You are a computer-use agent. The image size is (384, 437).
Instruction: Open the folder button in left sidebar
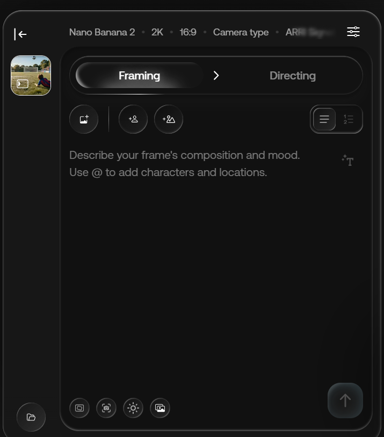coord(31,417)
